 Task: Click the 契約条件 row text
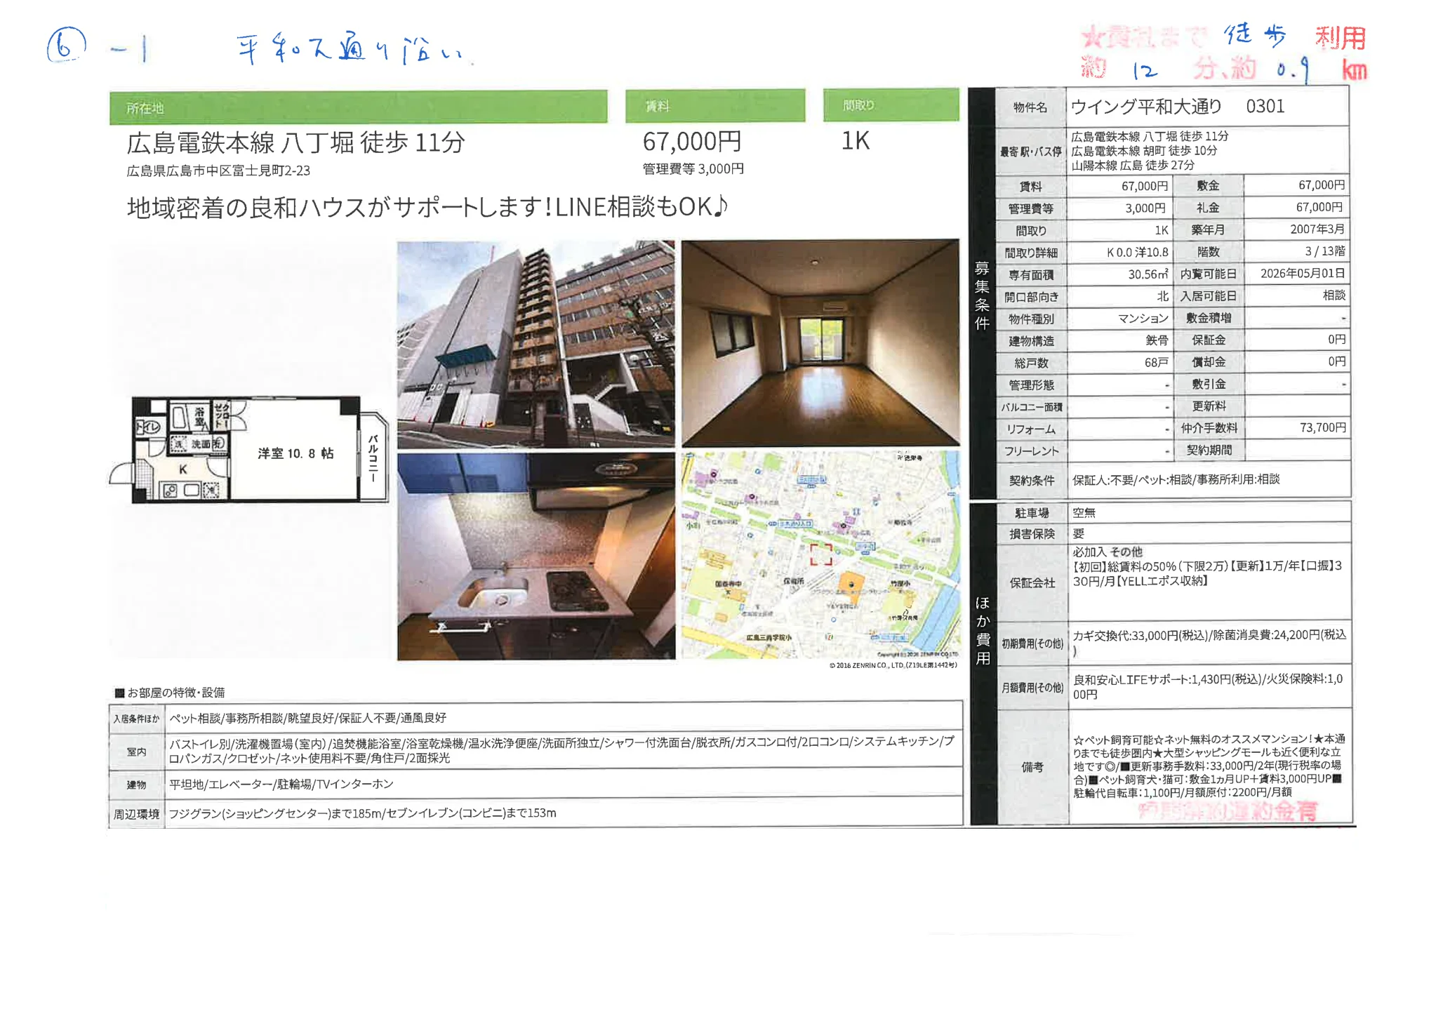coord(1176,480)
